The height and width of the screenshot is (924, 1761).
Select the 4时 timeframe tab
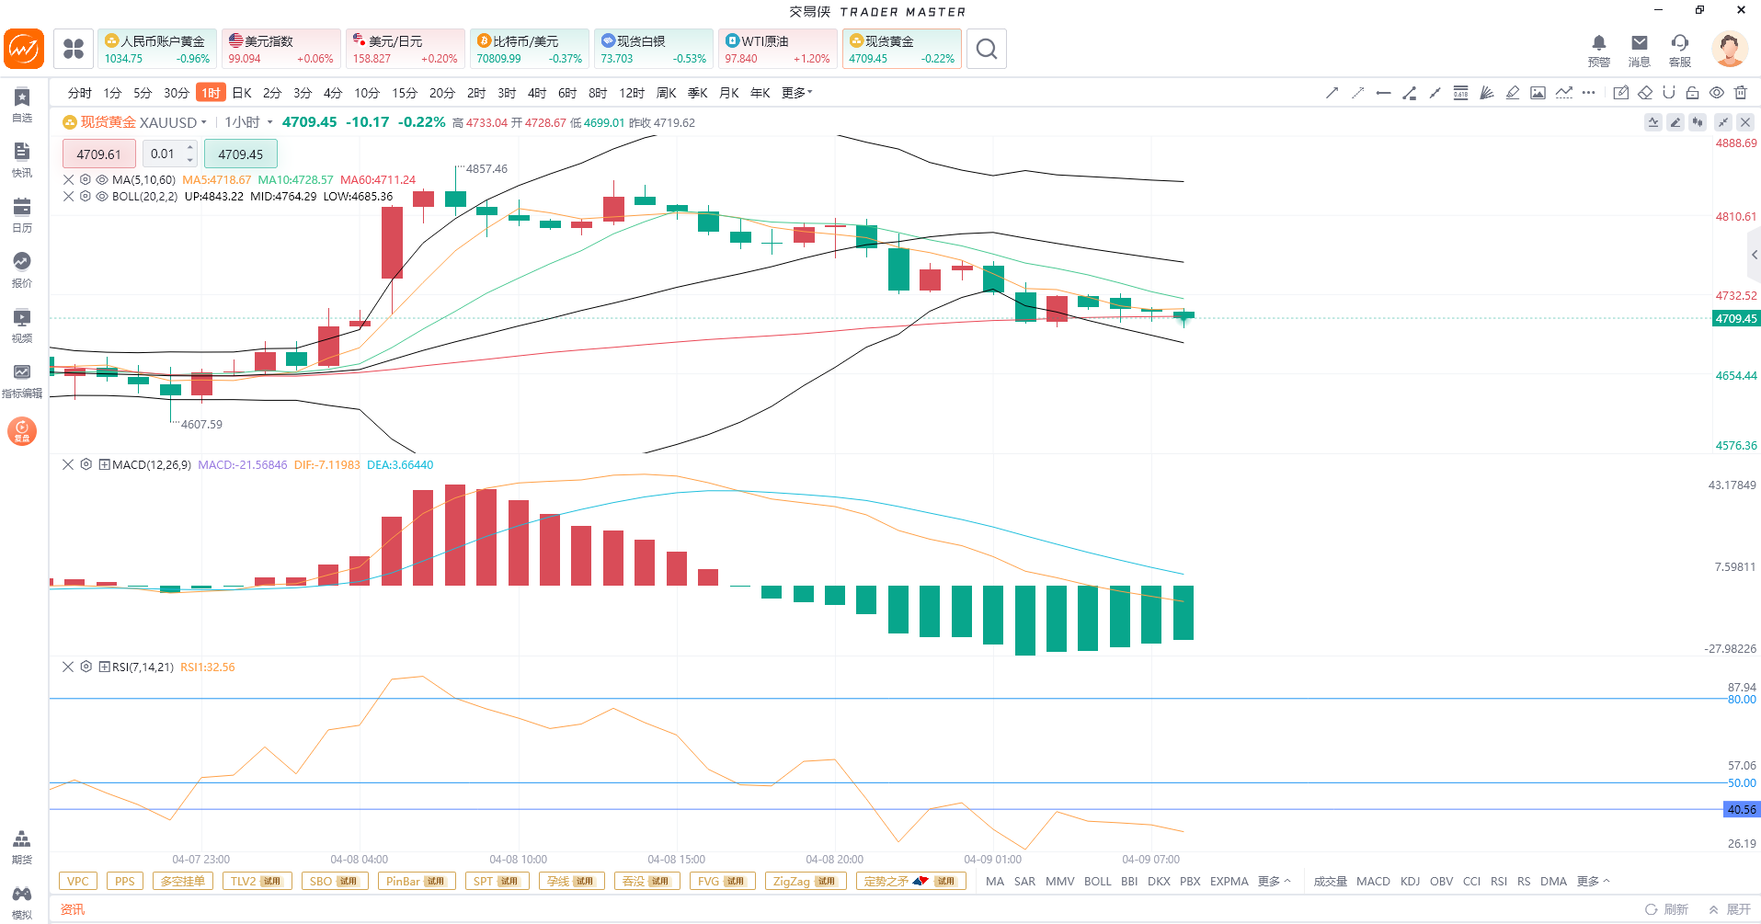click(x=537, y=93)
